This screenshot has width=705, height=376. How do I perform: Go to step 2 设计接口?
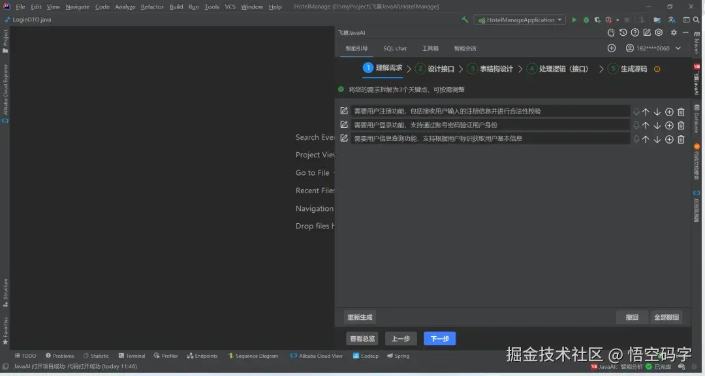click(435, 69)
